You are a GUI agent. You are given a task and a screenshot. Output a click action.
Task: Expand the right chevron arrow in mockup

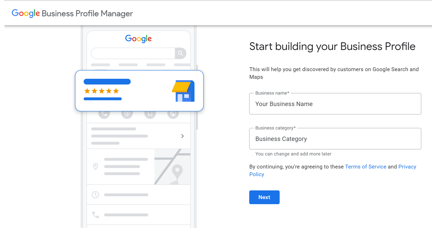(182, 136)
